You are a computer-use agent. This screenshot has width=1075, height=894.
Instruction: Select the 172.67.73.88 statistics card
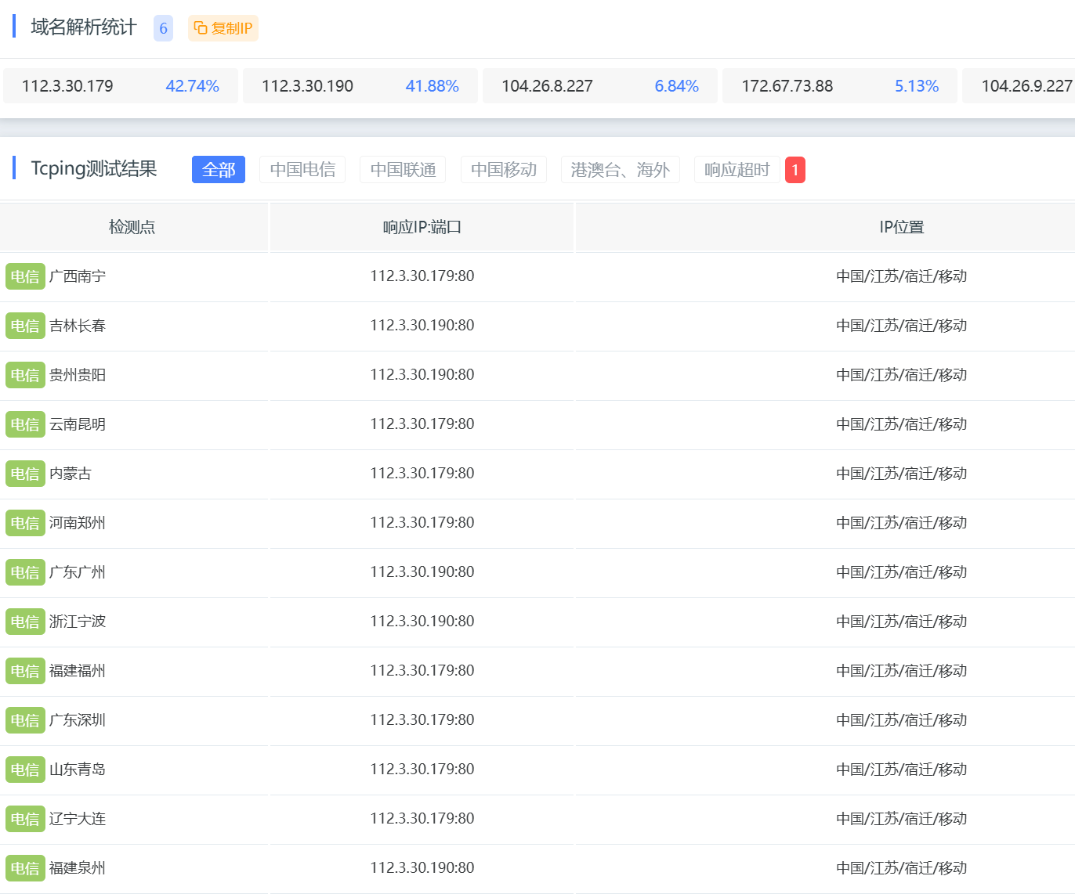tap(840, 86)
